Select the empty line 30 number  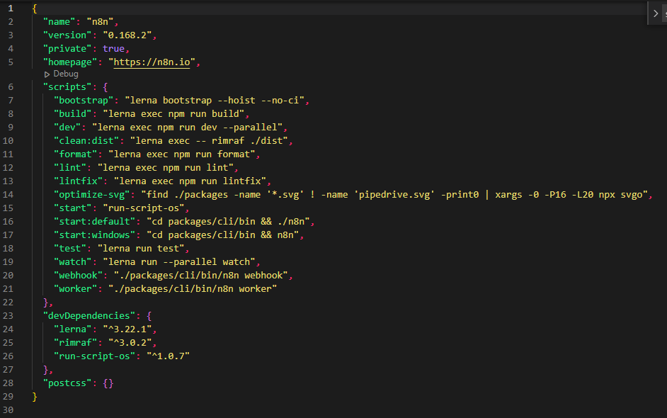click(x=8, y=409)
